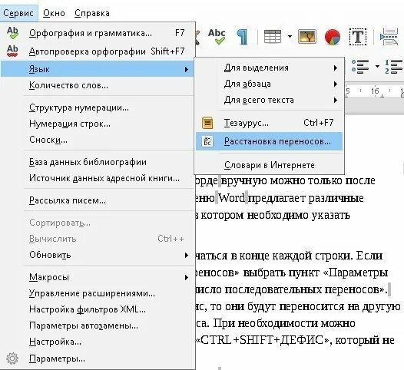Expand Для абзаца submenu arrow

[x=335, y=84]
